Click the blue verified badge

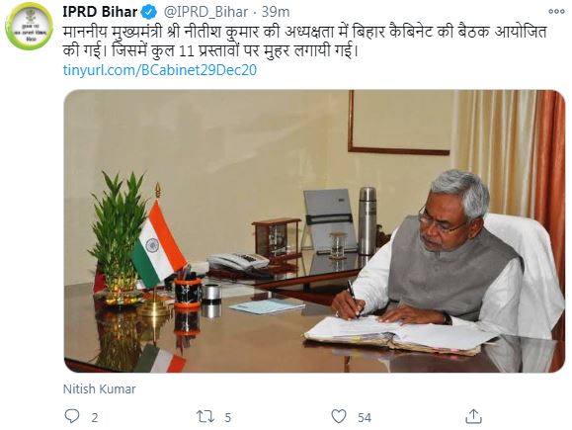(x=149, y=13)
